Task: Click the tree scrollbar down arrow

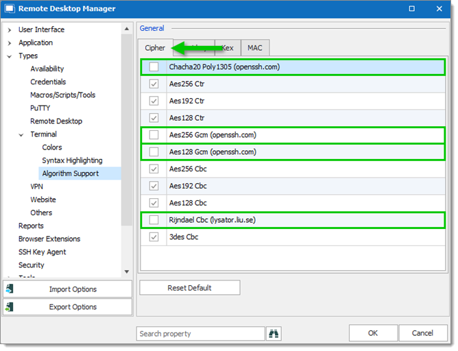Action: tap(127, 271)
